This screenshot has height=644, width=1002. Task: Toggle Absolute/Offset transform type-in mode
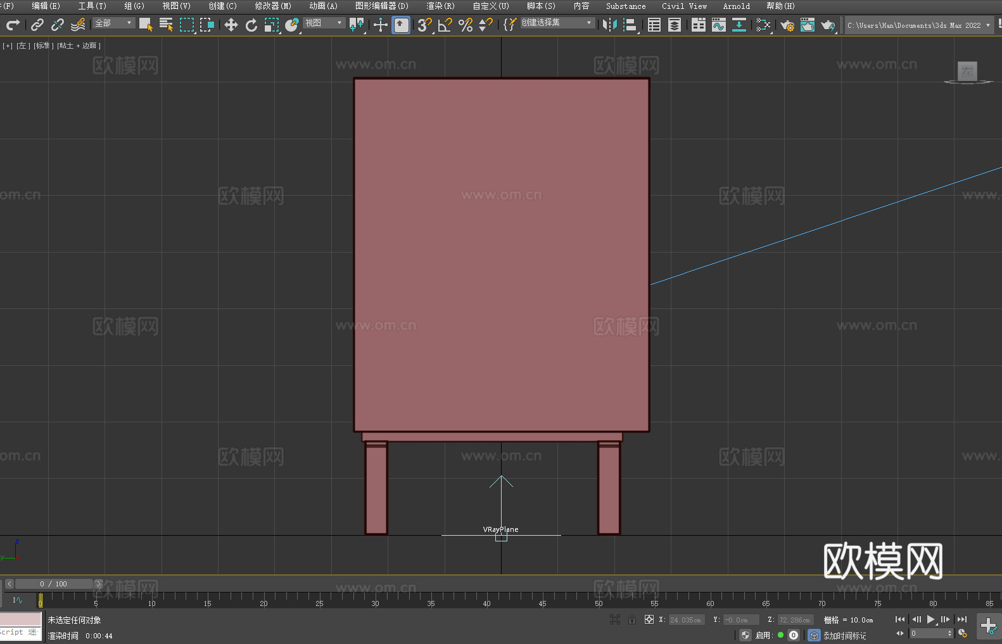(649, 619)
